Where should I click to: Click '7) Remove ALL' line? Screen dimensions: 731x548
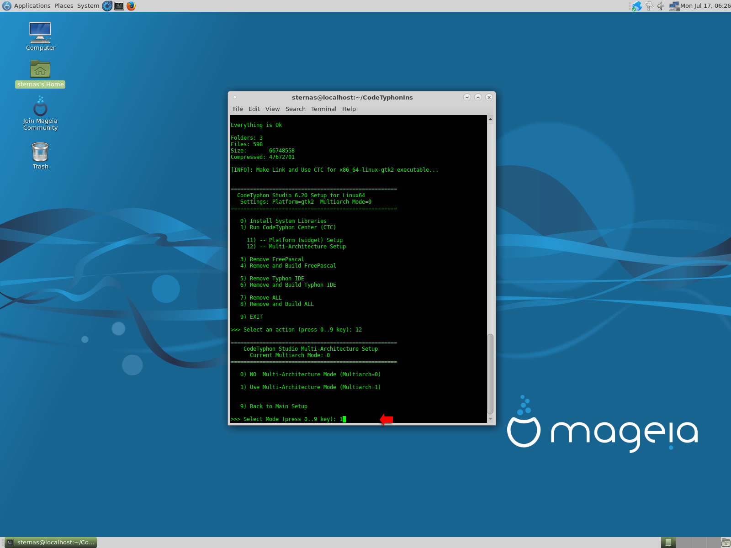(x=261, y=298)
